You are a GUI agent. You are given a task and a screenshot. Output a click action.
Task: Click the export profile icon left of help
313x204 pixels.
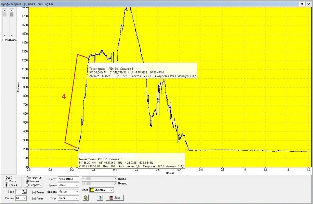pyautogui.click(x=86, y=197)
